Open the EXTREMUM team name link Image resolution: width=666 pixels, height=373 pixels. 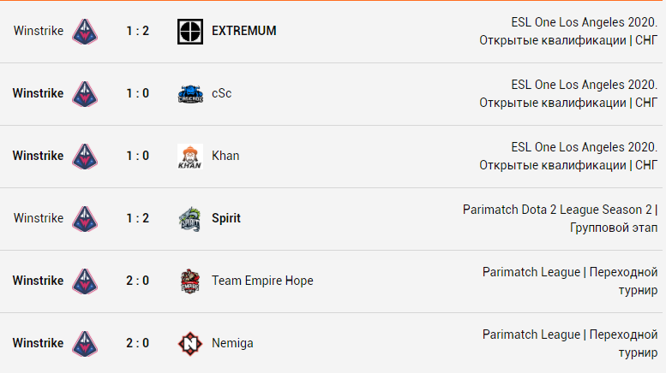243,31
